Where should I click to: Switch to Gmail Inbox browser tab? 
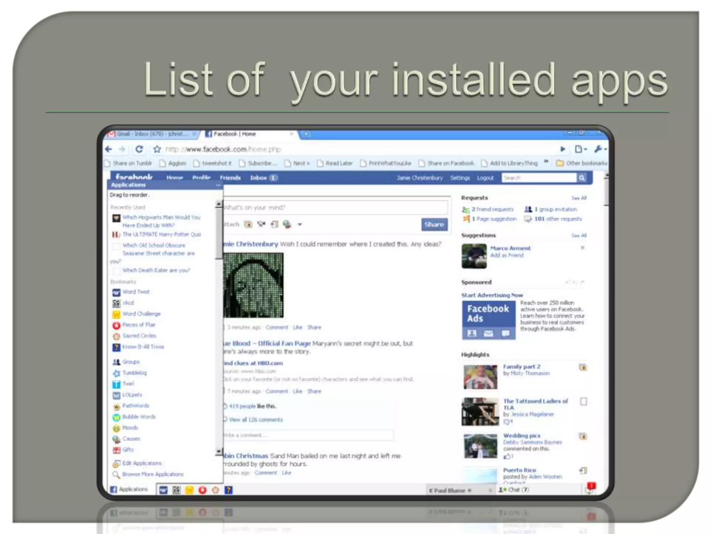(153, 134)
